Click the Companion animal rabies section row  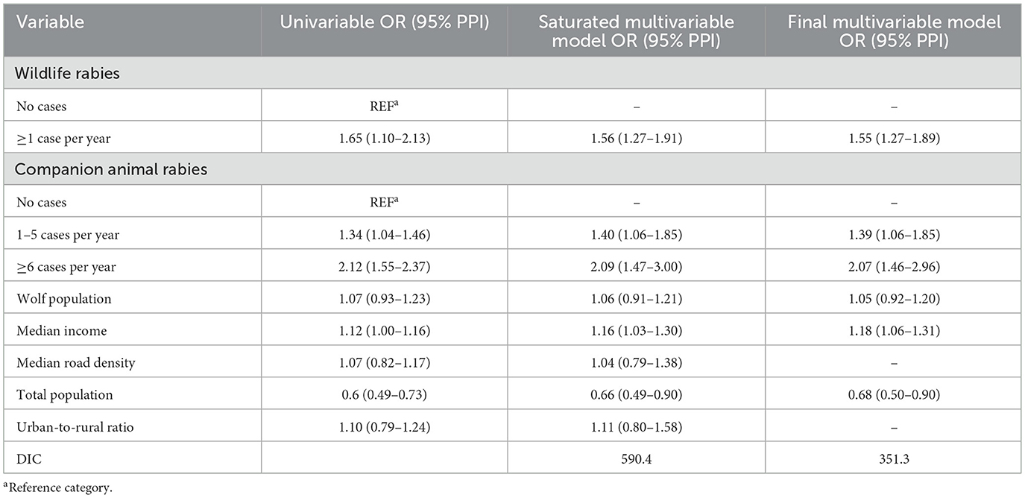pos(112,170)
